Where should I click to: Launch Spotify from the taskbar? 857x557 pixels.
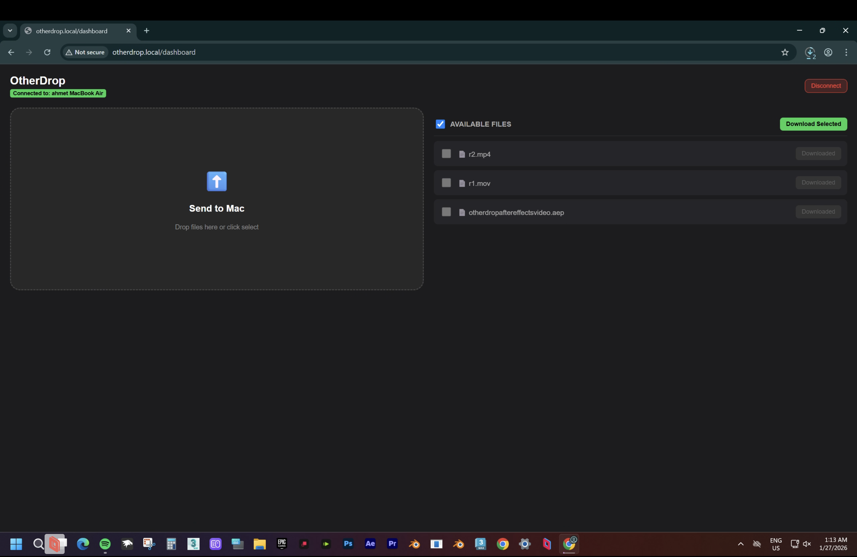click(105, 544)
